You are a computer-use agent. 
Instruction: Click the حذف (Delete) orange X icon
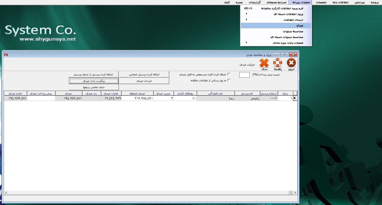click(x=264, y=63)
